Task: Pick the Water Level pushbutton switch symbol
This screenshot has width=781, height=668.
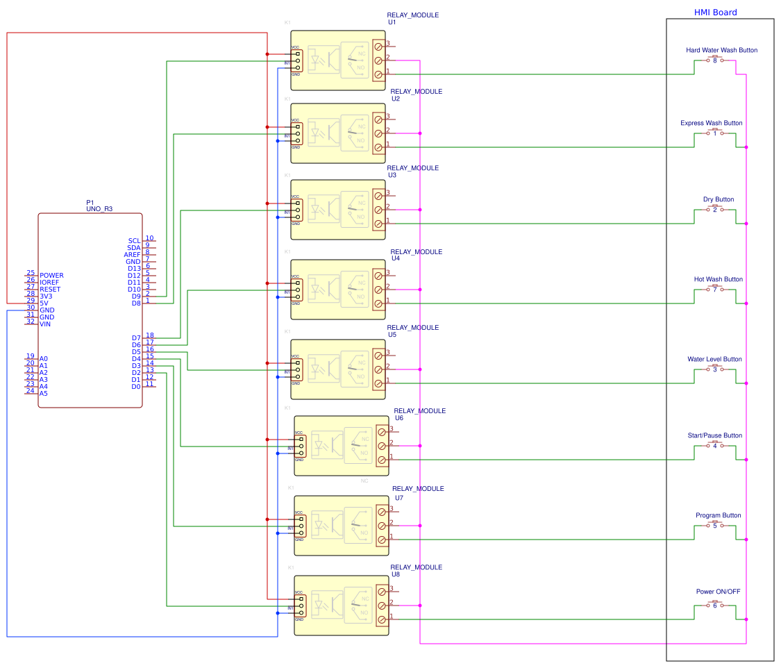Action: coord(715,369)
